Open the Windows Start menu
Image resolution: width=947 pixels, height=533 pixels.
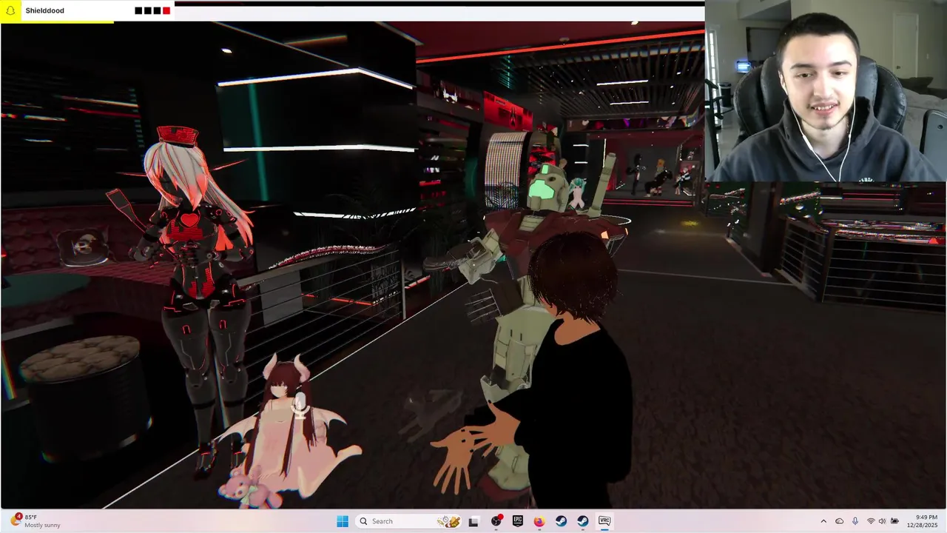coord(342,521)
